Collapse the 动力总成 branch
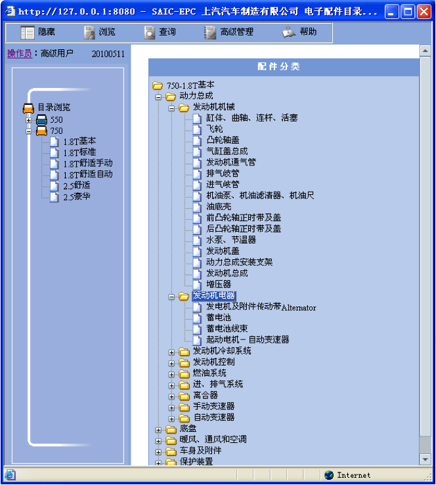This screenshot has height=485, width=436. pyautogui.click(x=158, y=97)
